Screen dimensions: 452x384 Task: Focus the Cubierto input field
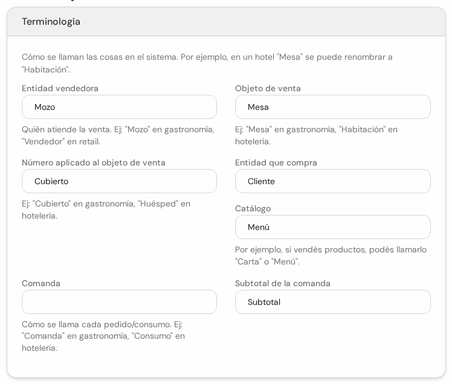click(119, 181)
